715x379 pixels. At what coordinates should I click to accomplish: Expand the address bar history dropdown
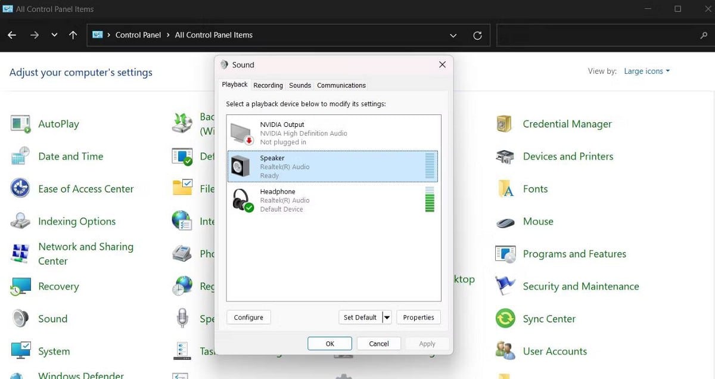click(x=454, y=35)
